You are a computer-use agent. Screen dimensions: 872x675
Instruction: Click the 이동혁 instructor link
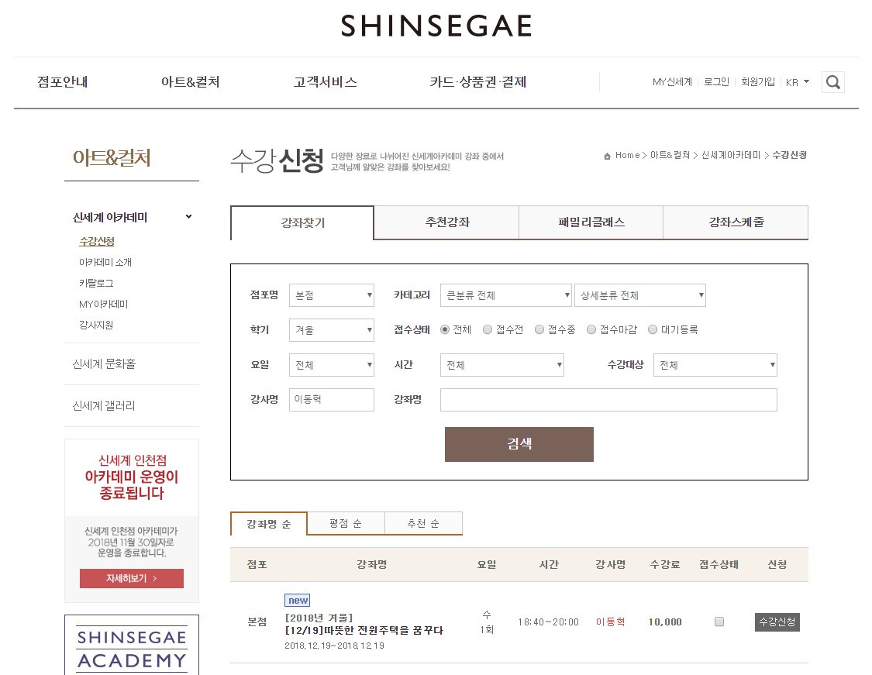[610, 621]
